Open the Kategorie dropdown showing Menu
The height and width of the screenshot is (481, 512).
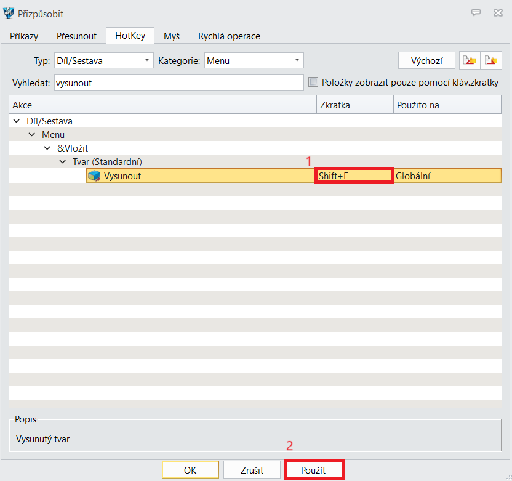click(x=254, y=60)
